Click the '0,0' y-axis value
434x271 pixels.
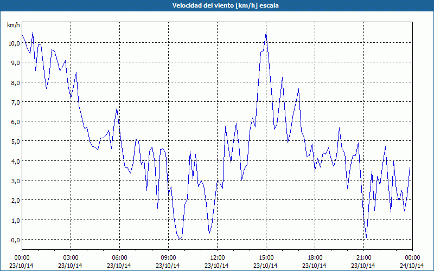coord(15,240)
